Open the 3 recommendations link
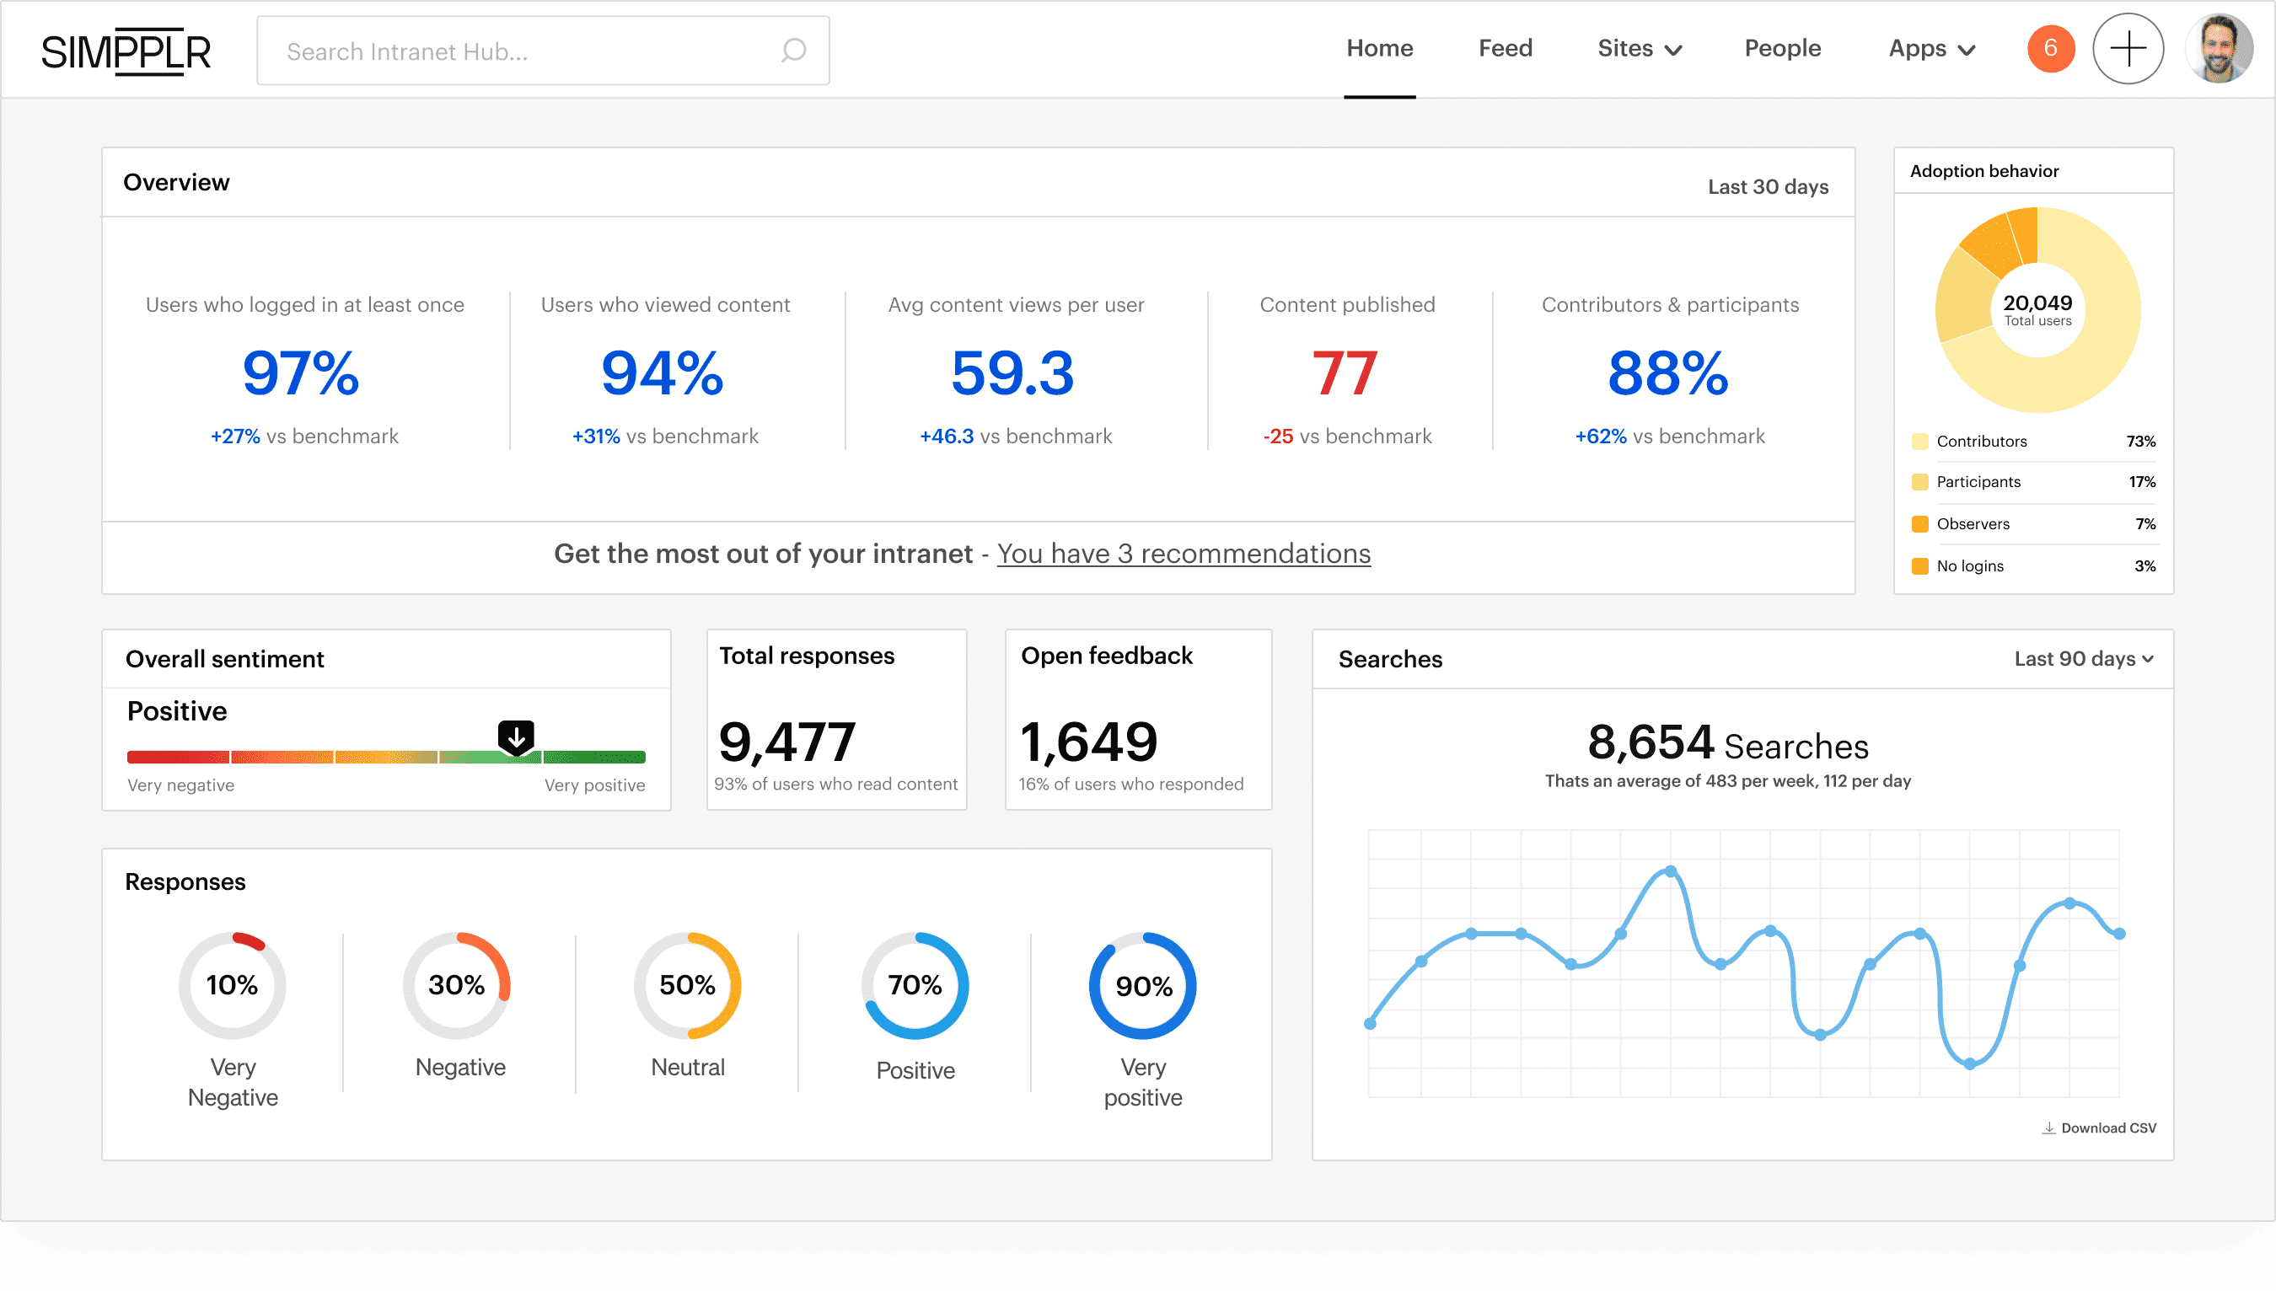The width and height of the screenshot is (2276, 1291). point(1184,554)
